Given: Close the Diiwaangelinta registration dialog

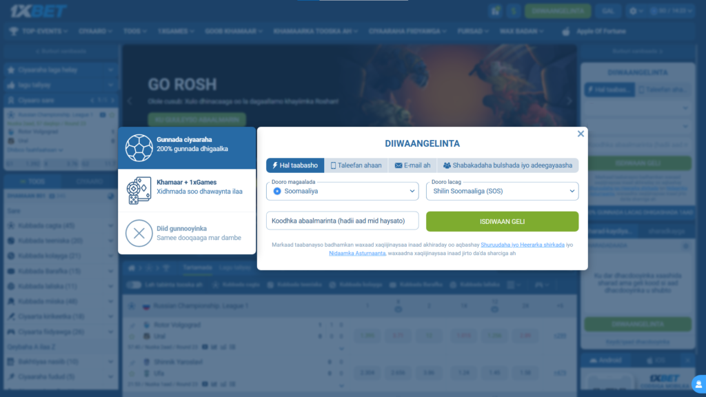Looking at the screenshot, I should click(x=581, y=134).
